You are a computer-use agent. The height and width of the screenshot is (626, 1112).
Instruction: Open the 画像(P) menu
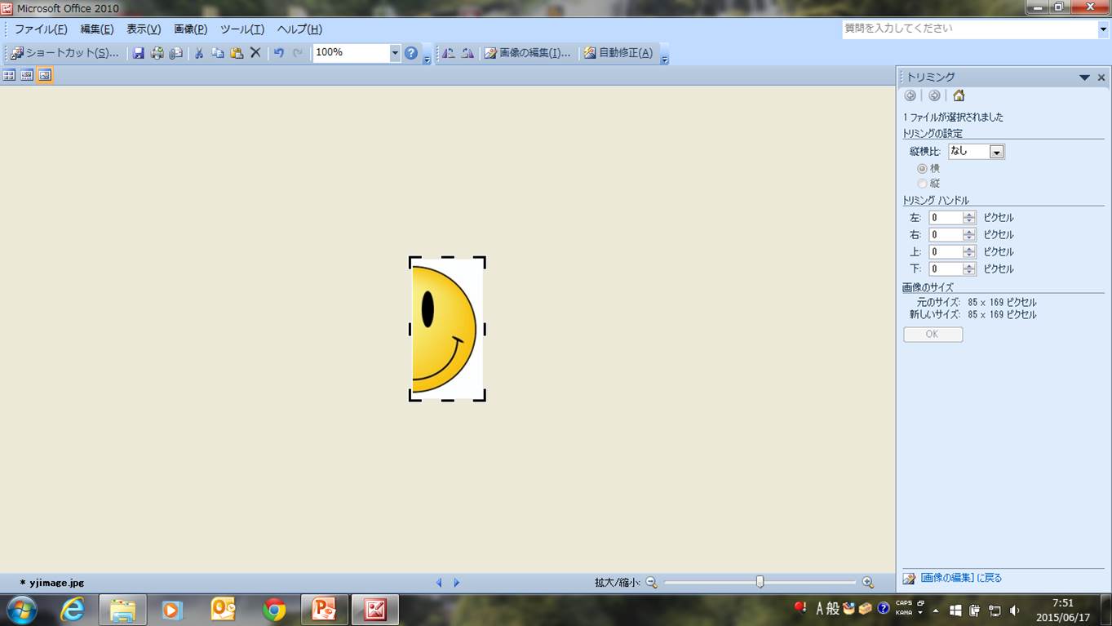(x=191, y=29)
